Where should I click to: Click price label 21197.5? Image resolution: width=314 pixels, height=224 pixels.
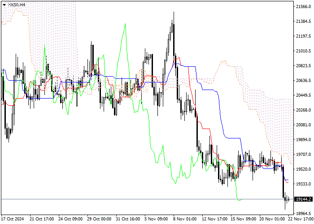303,36
